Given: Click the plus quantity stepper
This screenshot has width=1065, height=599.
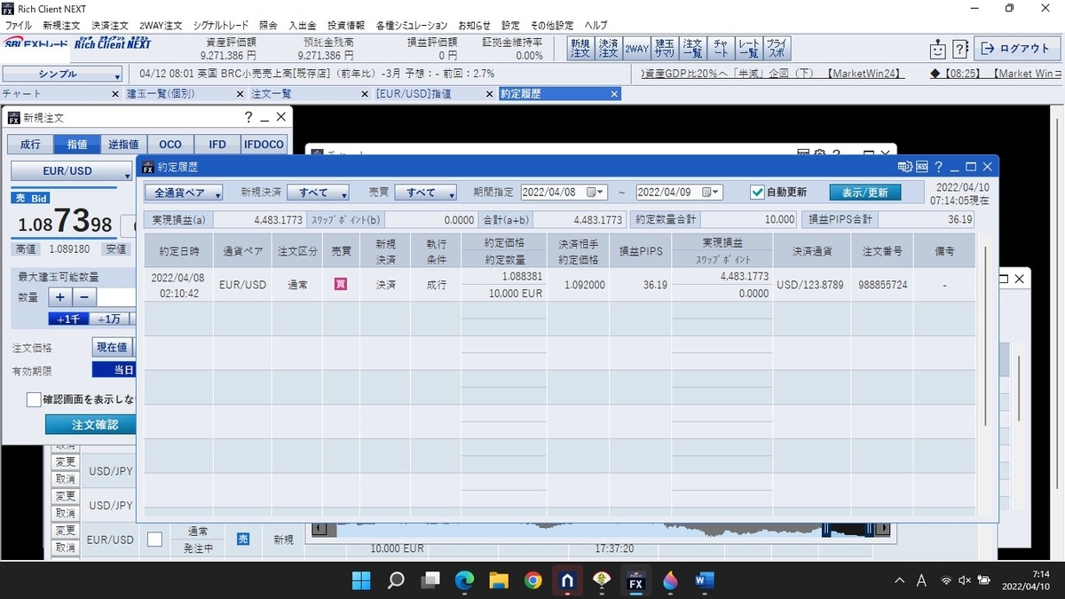Looking at the screenshot, I should (x=59, y=298).
